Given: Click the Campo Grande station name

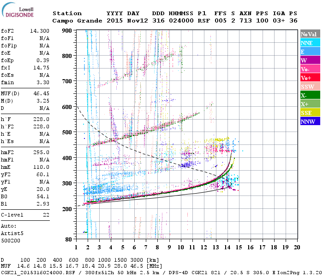Looking at the screenshot, I should click(77, 21).
